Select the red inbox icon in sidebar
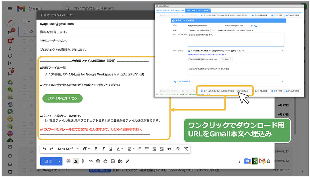 click(x=10, y=41)
